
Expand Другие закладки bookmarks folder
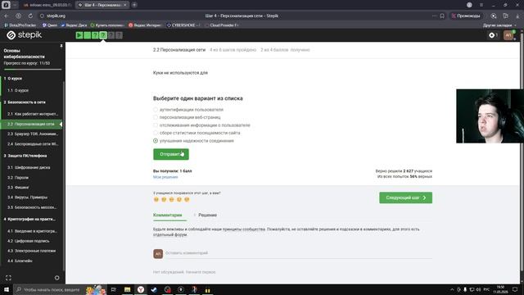click(x=499, y=25)
